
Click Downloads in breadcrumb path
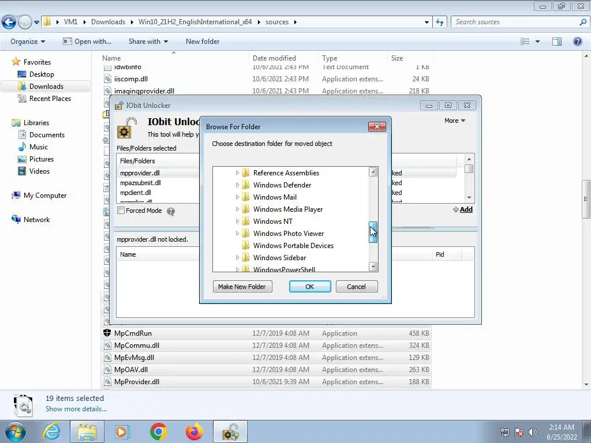tap(108, 22)
